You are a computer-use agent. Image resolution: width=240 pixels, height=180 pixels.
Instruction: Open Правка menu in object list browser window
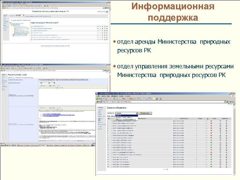pos(103,96)
